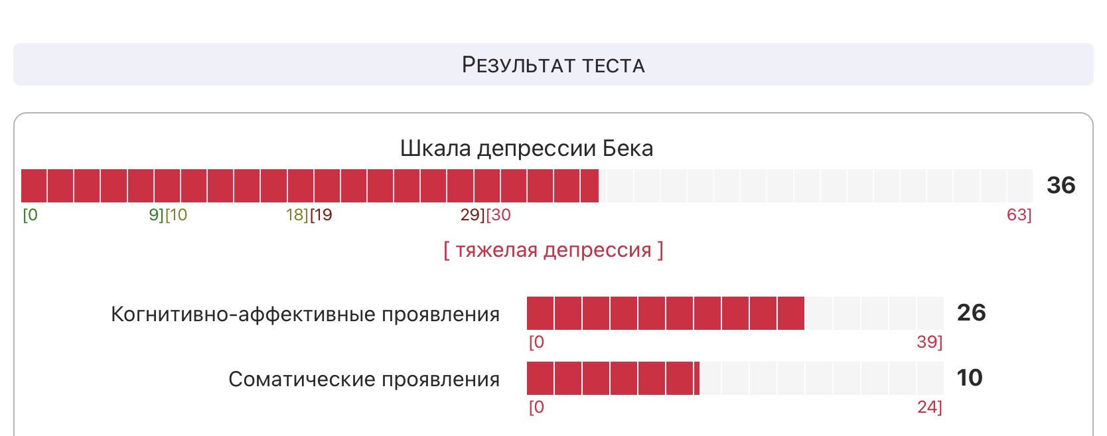Click the somatic score 10

(969, 378)
